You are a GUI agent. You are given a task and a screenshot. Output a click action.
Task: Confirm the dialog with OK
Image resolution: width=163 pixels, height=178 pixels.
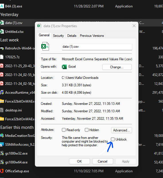[79, 161]
